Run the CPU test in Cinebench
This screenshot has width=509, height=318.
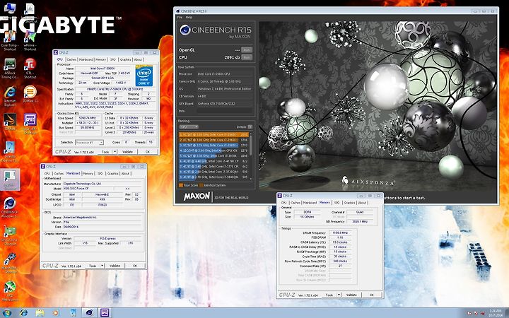click(x=247, y=57)
